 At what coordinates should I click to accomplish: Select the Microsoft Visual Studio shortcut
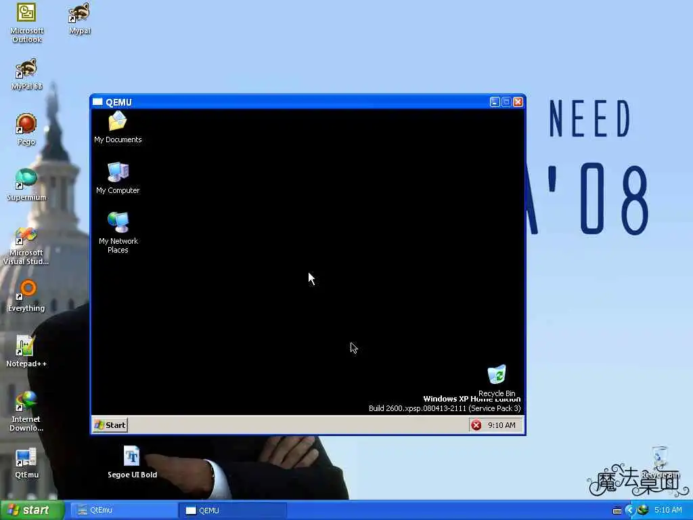point(26,245)
